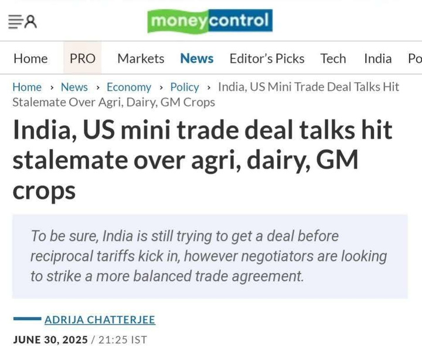
Task: Click the article title in breadcrumb trail
Action: (x=206, y=94)
